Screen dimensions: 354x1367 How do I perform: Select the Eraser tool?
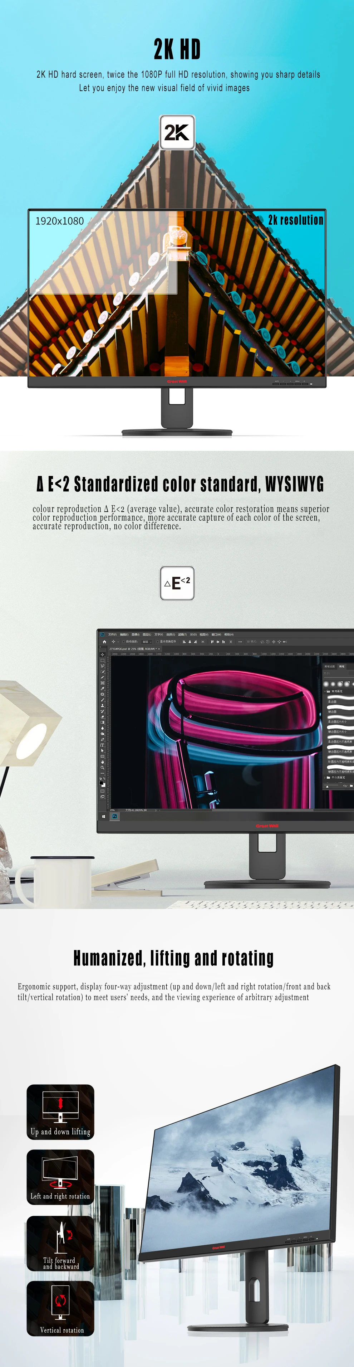(x=102, y=717)
